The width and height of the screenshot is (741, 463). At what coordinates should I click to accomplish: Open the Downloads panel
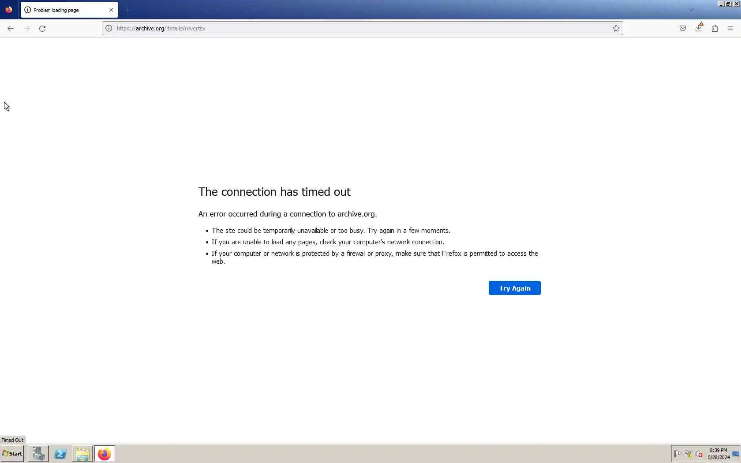pos(699,28)
